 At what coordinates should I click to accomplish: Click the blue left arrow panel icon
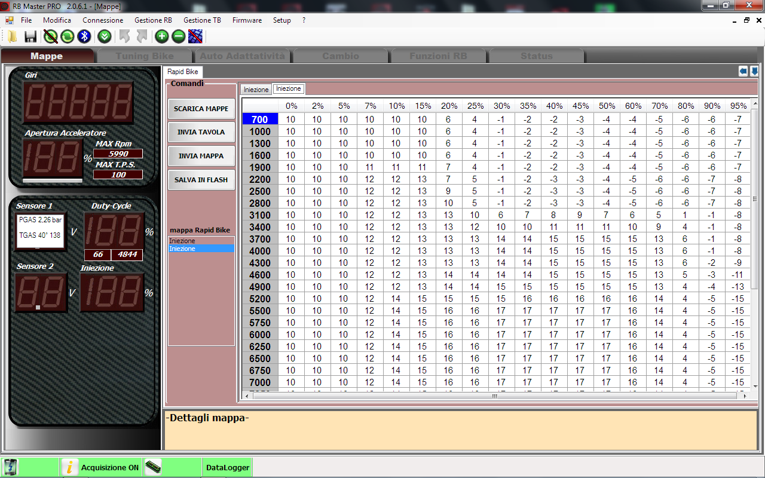(743, 71)
